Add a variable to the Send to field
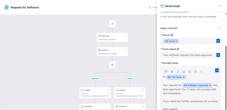The image size is (227, 110). click(x=218, y=41)
